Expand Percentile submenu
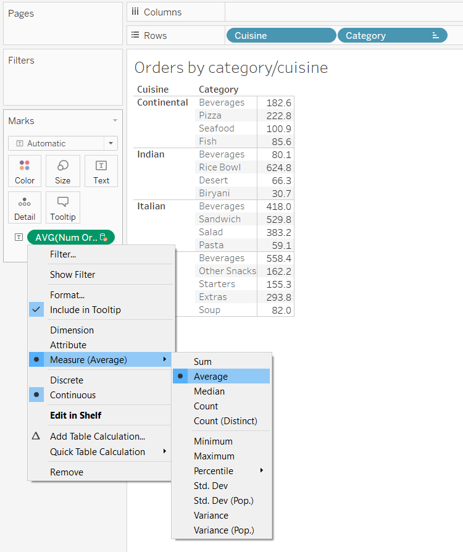The width and height of the screenshot is (463, 552). point(222,470)
